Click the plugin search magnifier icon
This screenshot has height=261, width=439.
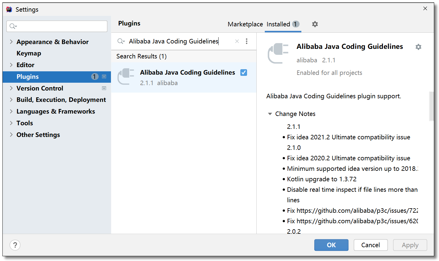point(121,41)
